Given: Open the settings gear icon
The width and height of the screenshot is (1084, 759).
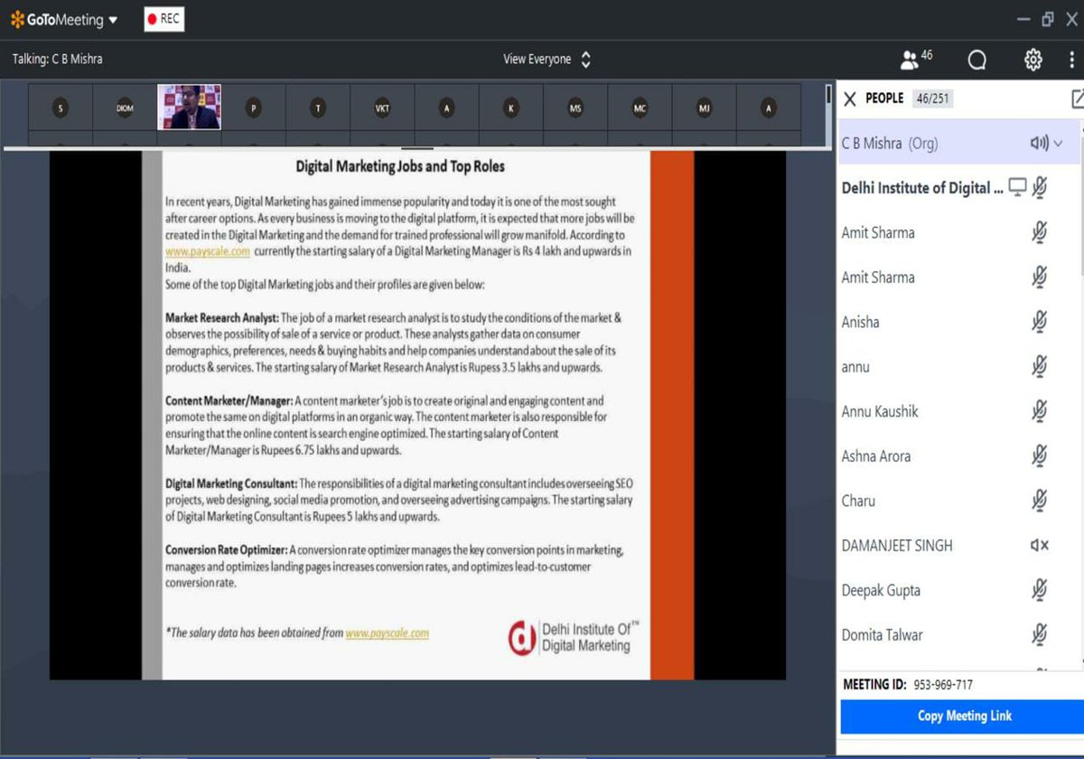Looking at the screenshot, I should click(x=1033, y=60).
